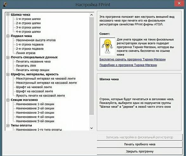Click Печать пробного чека button
Viewport: 186px width, 156px height.
pyautogui.click(x=140, y=144)
